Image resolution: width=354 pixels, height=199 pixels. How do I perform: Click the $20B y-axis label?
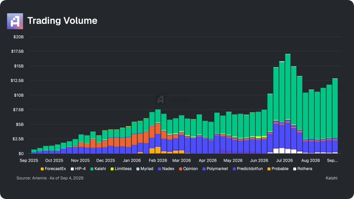point(19,37)
